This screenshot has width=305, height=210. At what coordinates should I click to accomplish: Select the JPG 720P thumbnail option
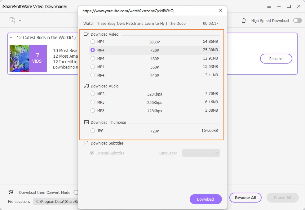click(93, 131)
